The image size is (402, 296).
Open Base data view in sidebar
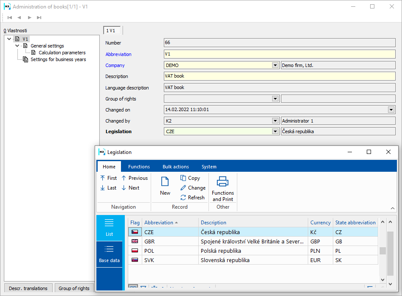point(109,254)
